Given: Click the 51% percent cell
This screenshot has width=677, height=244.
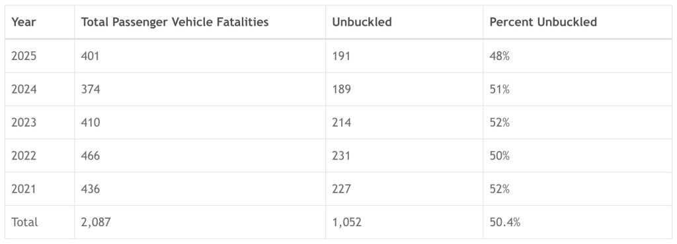Looking at the screenshot, I should 500,89.
